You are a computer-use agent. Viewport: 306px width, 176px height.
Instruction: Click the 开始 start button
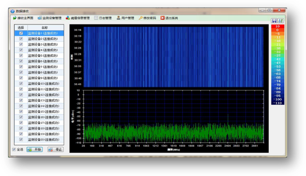[35, 149]
